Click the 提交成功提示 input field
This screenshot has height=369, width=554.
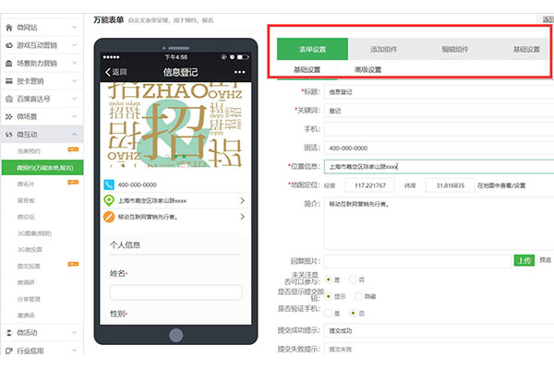(x=440, y=331)
